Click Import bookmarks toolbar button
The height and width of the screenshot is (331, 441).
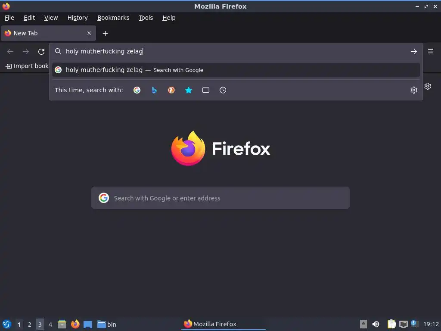(x=27, y=66)
